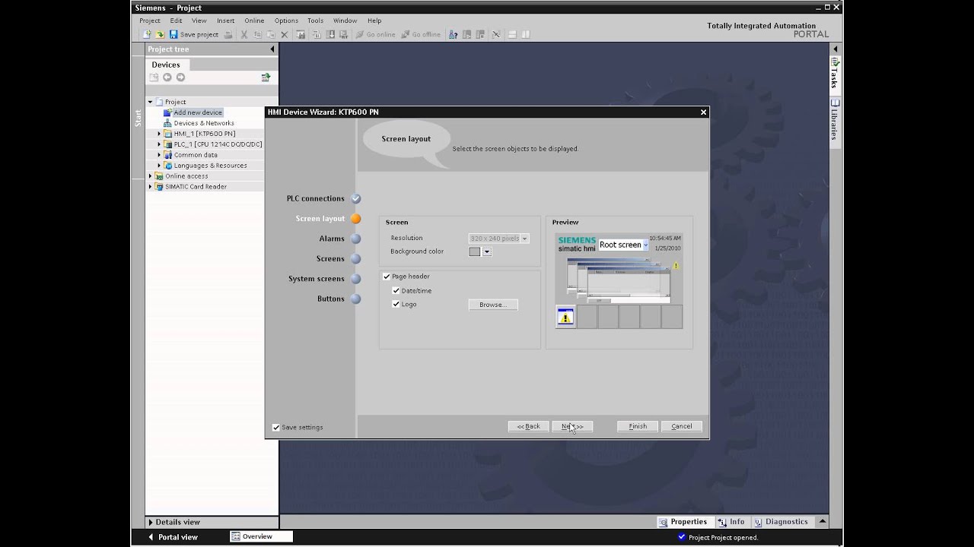Click the overview table icon in Devices tab
The height and width of the screenshot is (547, 974).
(266, 77)
